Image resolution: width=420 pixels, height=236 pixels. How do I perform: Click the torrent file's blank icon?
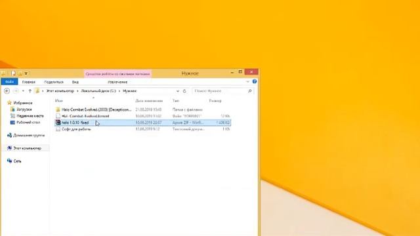click(58, 116)
